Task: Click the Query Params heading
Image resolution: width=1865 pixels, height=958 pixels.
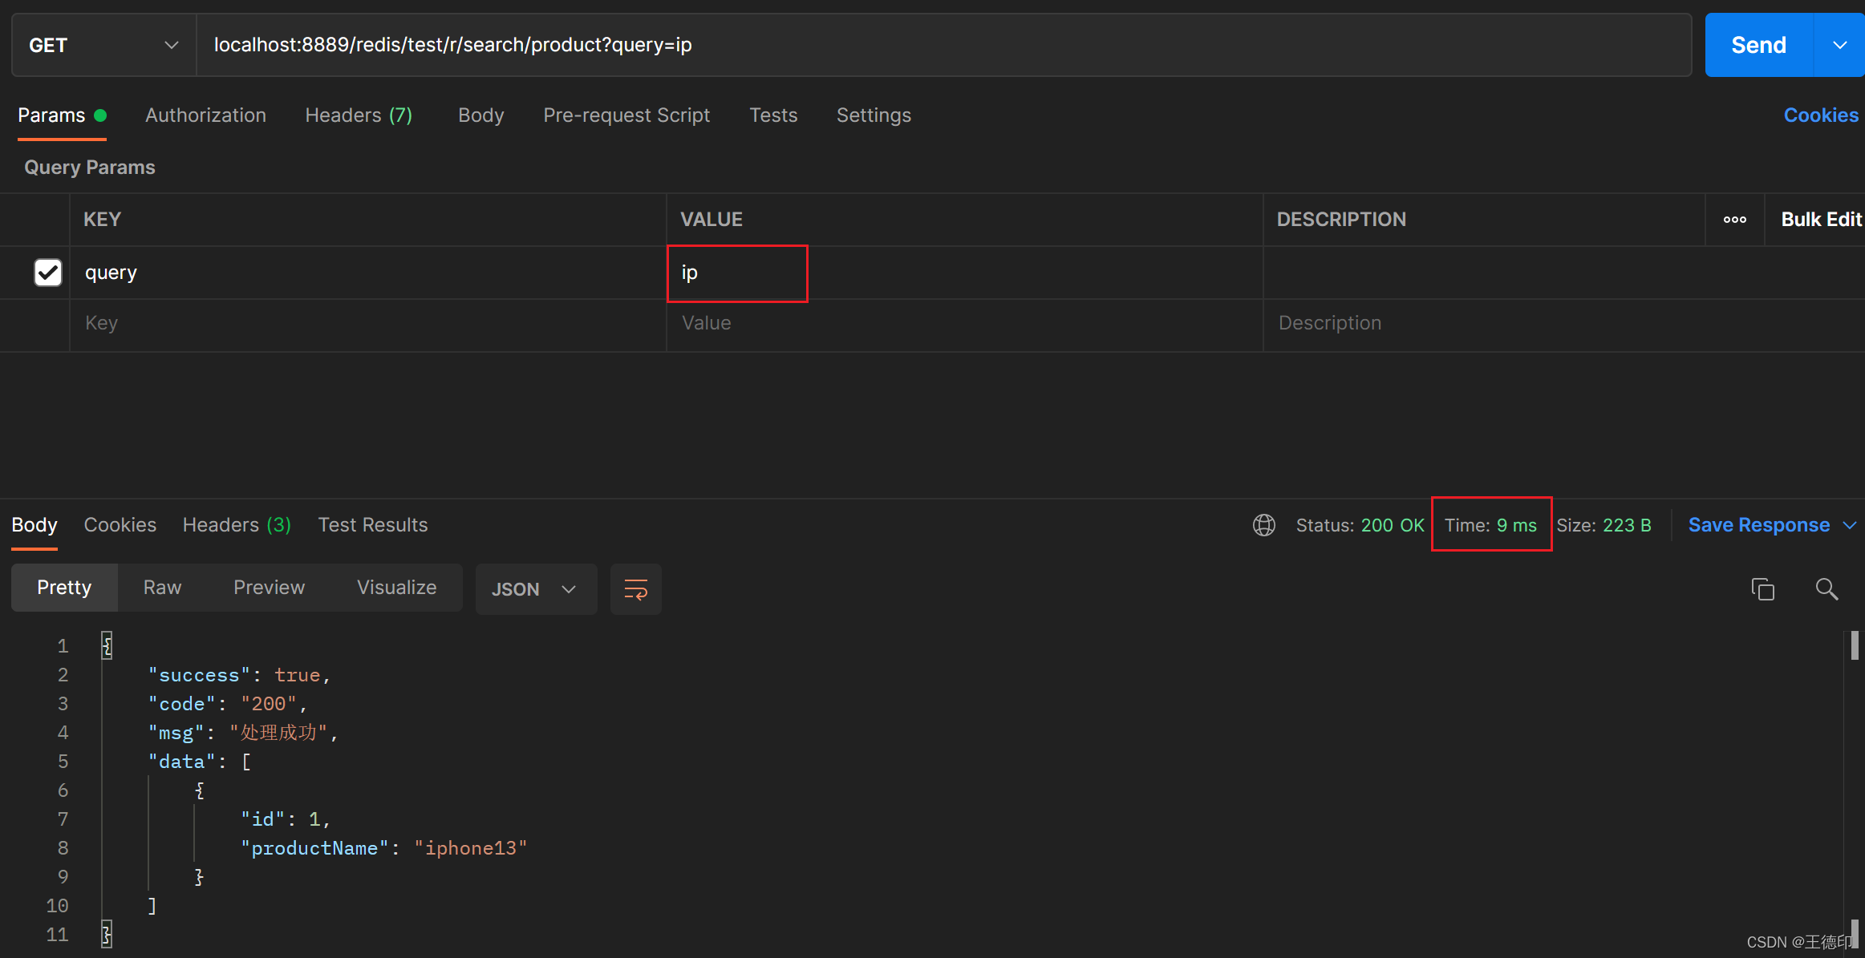Action: click(x=90, y=168)
